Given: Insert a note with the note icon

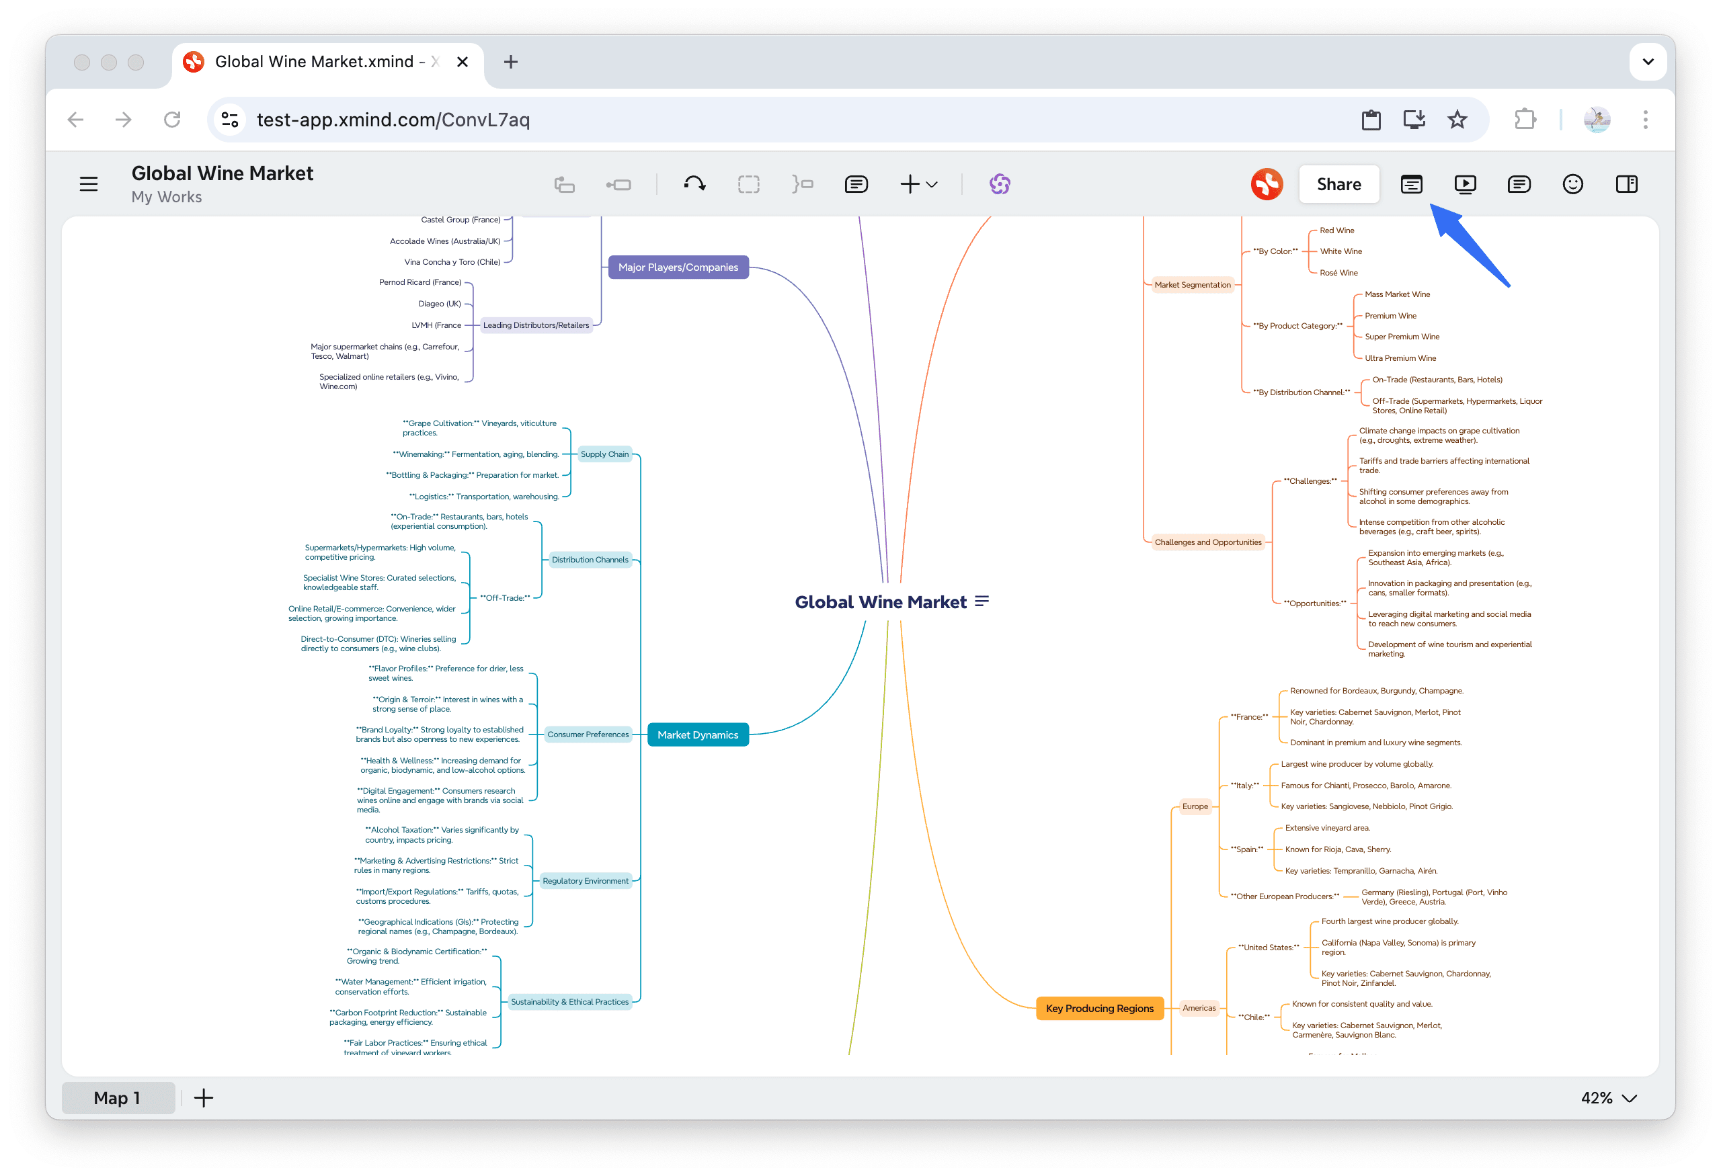Looking at the screenshot, I should pyautogui.click(x=856, y=183).
